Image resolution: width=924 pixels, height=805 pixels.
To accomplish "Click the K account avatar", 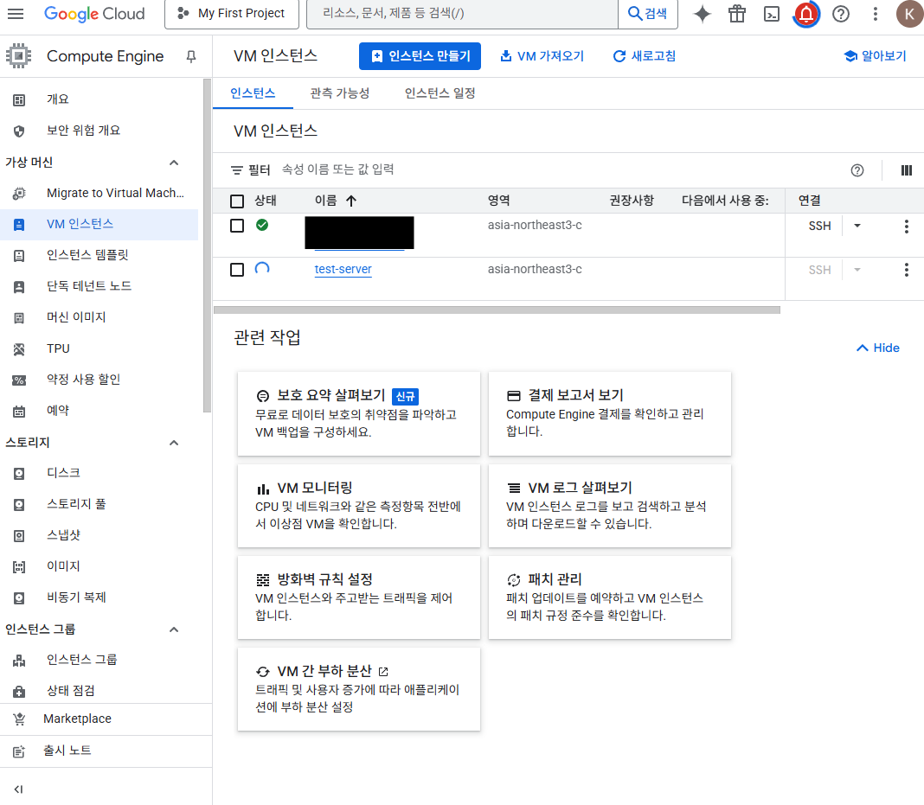I will point(909,14).
